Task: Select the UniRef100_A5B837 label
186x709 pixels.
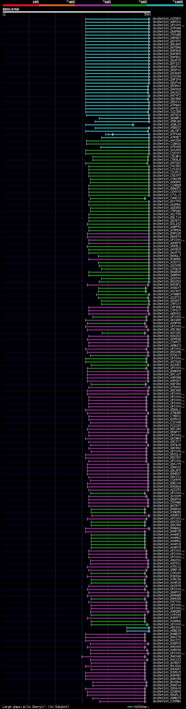Action: point(167,128)
